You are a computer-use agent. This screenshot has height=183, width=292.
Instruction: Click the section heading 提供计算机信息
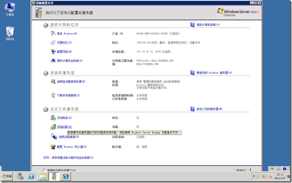click(x=64, y=25)
